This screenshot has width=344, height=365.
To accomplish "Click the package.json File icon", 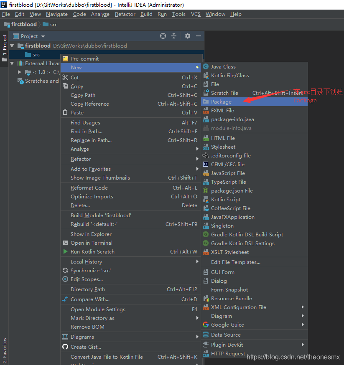I will [x=206, y=191].
